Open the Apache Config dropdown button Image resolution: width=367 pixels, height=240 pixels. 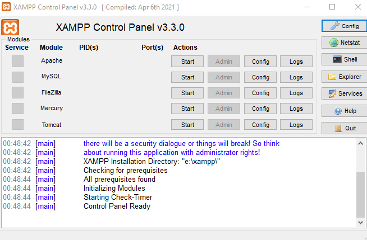260,62
